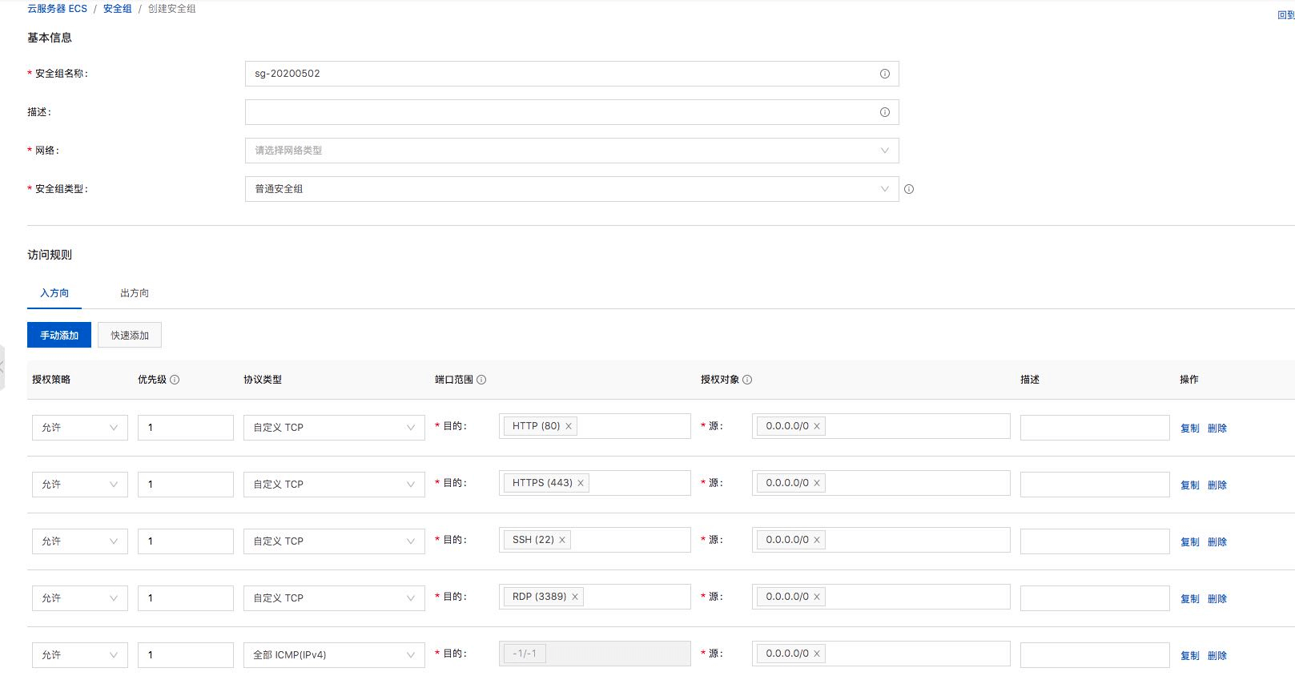Image resolution: width=1295 pixels, height=680 pixels.
Task: Click info icon in security group name field
Action: point(885,74)
